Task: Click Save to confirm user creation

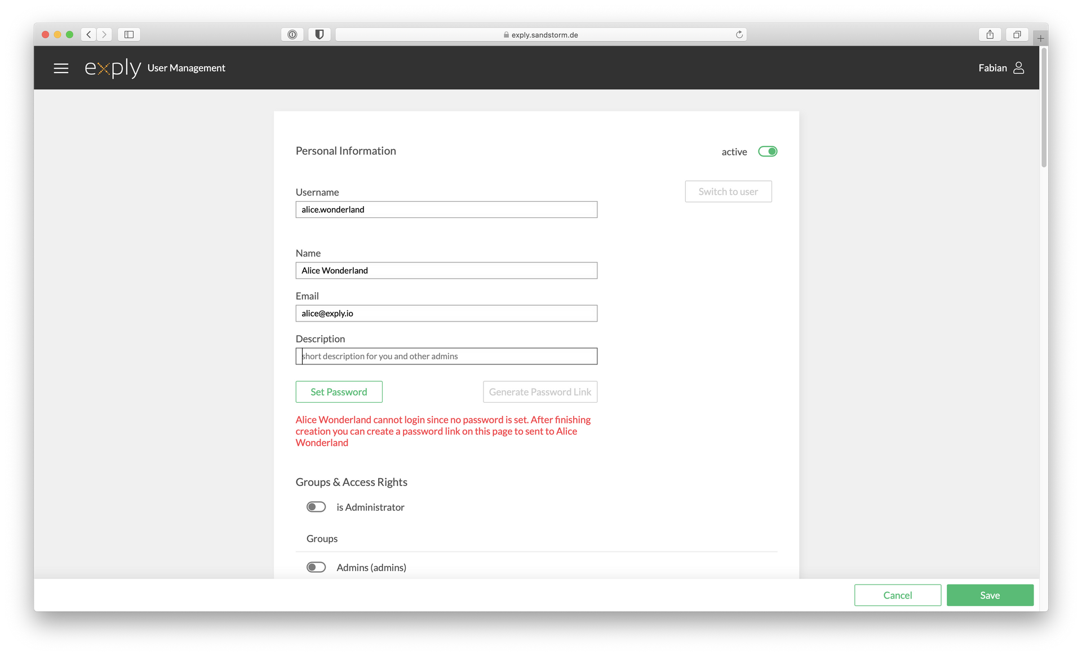Action: coord(990,594)
